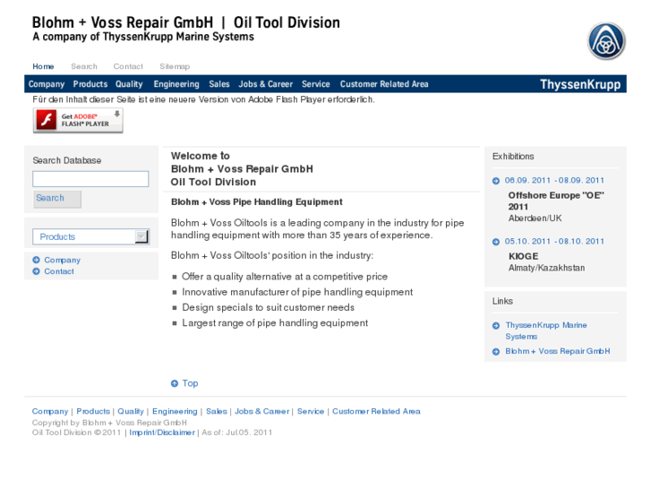Screen dimensions: 651x488
Task: Click the up-arrow icon beside Top
Action: (x=175, y=383)
